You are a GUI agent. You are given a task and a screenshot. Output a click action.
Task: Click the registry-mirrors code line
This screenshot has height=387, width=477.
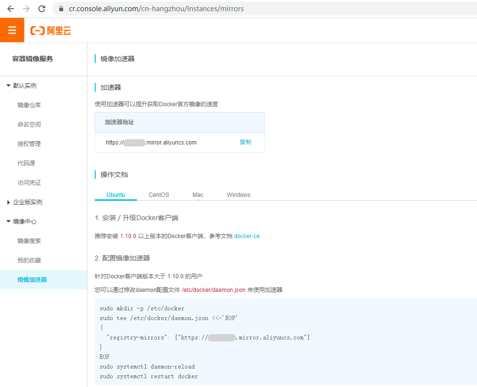208,338
